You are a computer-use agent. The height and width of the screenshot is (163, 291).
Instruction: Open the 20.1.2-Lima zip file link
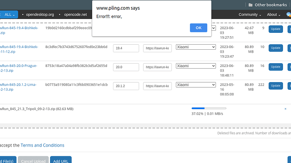[18, 87]
